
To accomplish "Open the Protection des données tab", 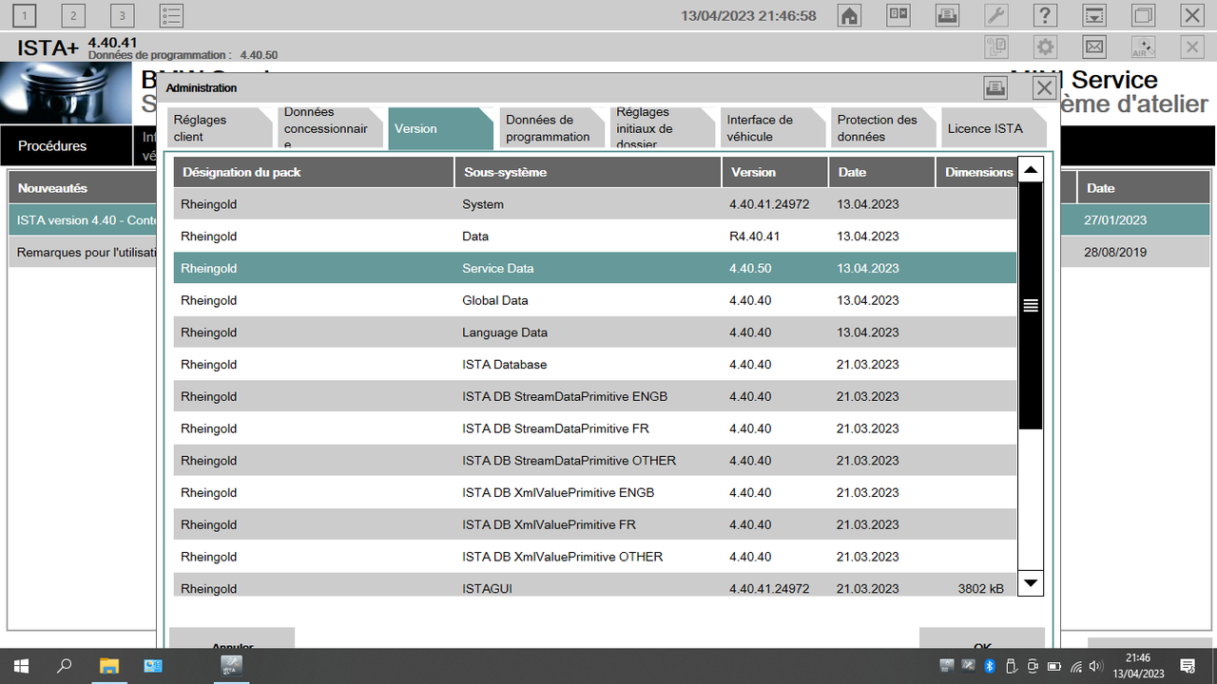I will pos(883,128).
